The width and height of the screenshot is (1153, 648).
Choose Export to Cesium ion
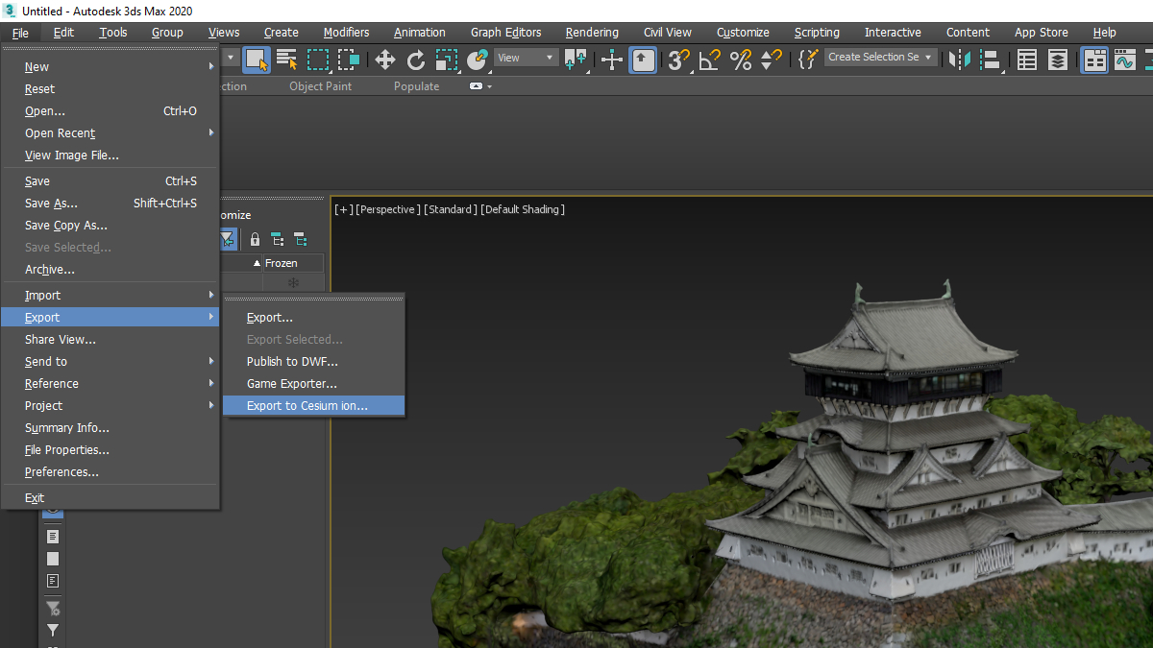(x=307, y=406)
